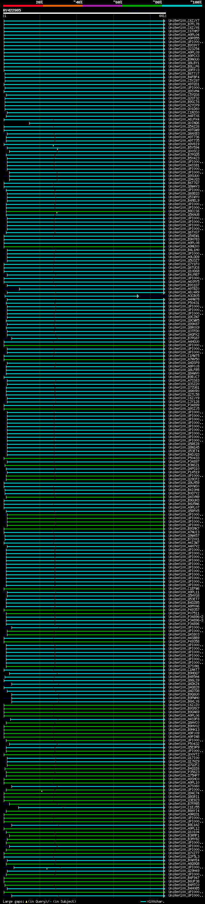Screen dimensions: 205x904
Task: Select the UniRef100_P34899 label
Action: 184,405
